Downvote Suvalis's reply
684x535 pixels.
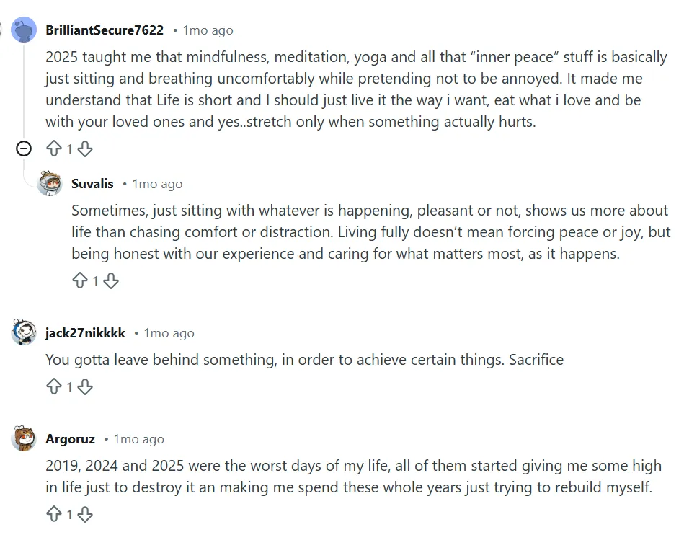click(x=111, y=281)
